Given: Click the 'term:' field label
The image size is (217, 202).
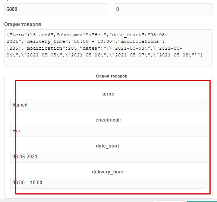Looking at the screenshot, I should [x=108, y=94].
